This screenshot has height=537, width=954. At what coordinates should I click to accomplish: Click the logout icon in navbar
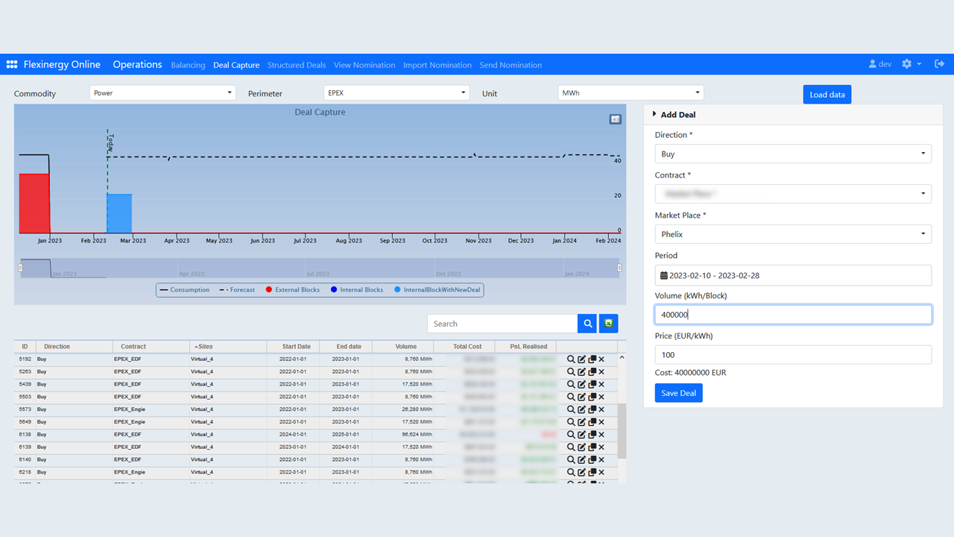[x=939, y=64]
